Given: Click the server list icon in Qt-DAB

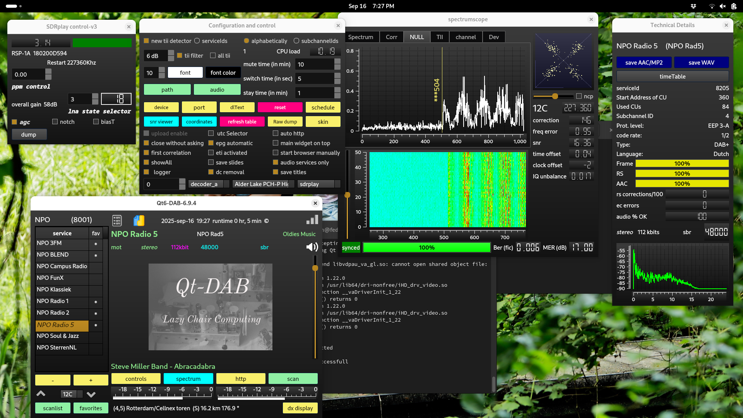Looking at the screenshot, I should click(x=116, y=221).
